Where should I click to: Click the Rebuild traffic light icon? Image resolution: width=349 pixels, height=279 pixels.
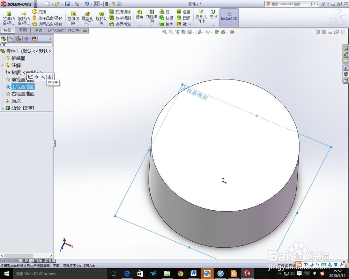coord(106,4)
